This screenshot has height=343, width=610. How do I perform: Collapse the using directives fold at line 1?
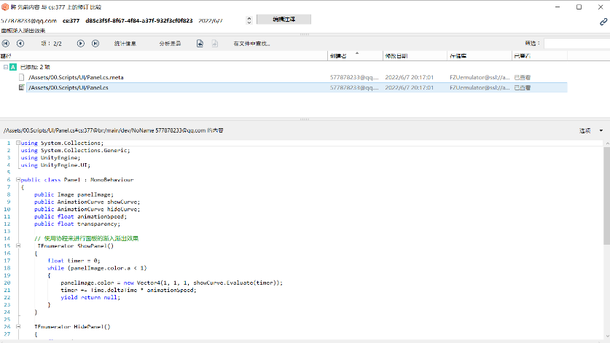(x=18, y=143)
